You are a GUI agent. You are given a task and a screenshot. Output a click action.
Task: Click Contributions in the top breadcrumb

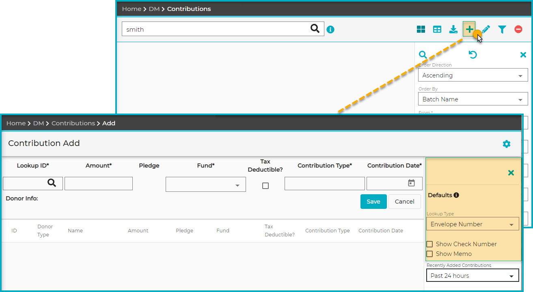pyautogui.click(x=189, y=9)
